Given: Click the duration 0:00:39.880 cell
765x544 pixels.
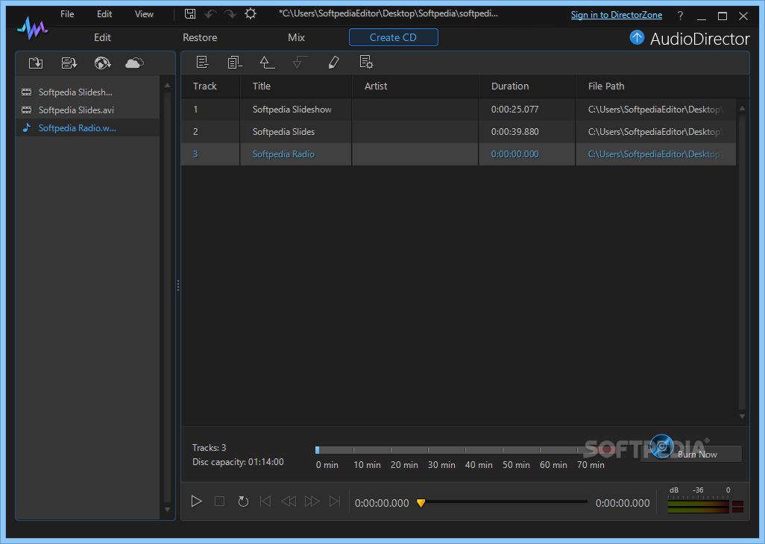Looking at the screenshot, I should [x=527, y=132].
